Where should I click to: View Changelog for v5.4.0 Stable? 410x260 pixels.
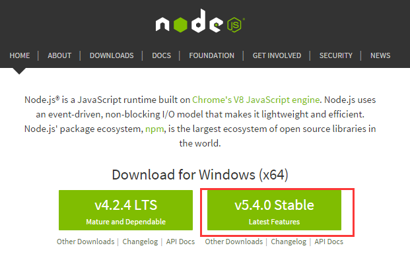coord(289,242)
